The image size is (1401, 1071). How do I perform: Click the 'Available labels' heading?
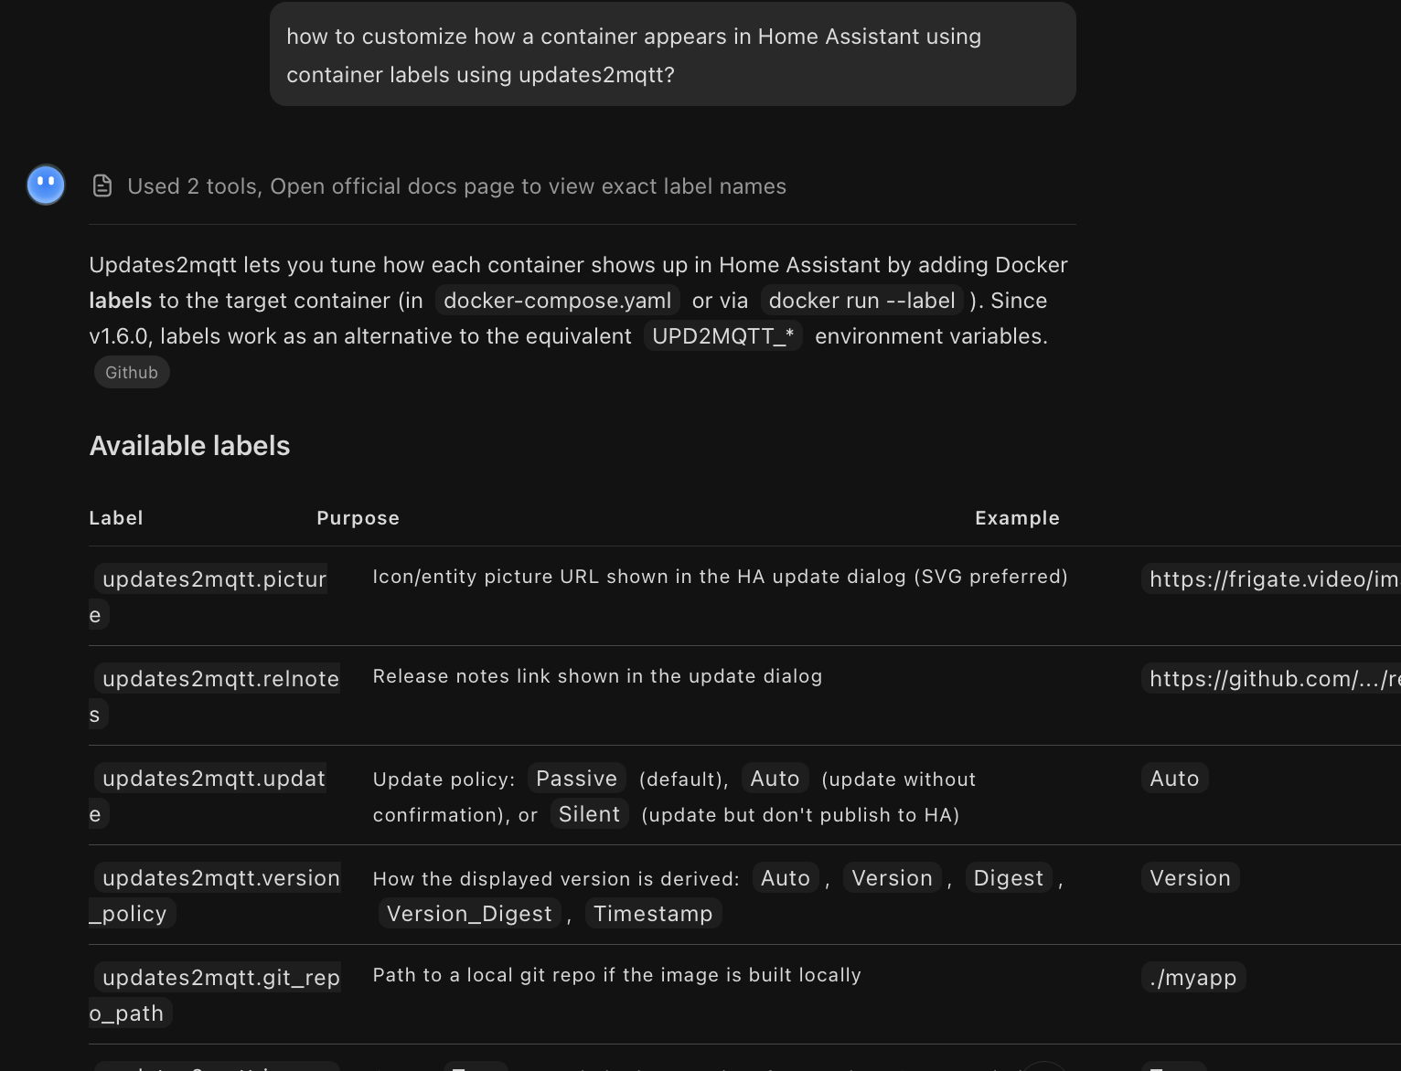(189, 446)
